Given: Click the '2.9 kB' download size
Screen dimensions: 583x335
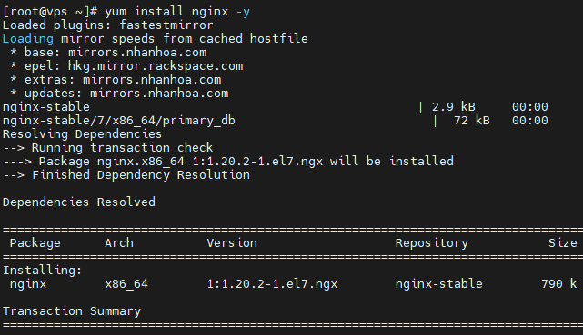Looking at the screenshot, I should click(x=454, y=107).
